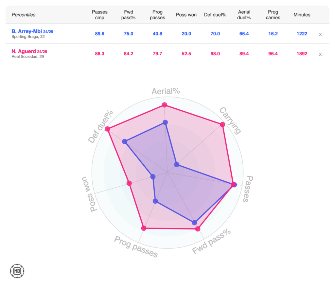Viewport: 335px width, 293px height.
Task: Choose the Poss won column header
Action: [x=186, y=15]
